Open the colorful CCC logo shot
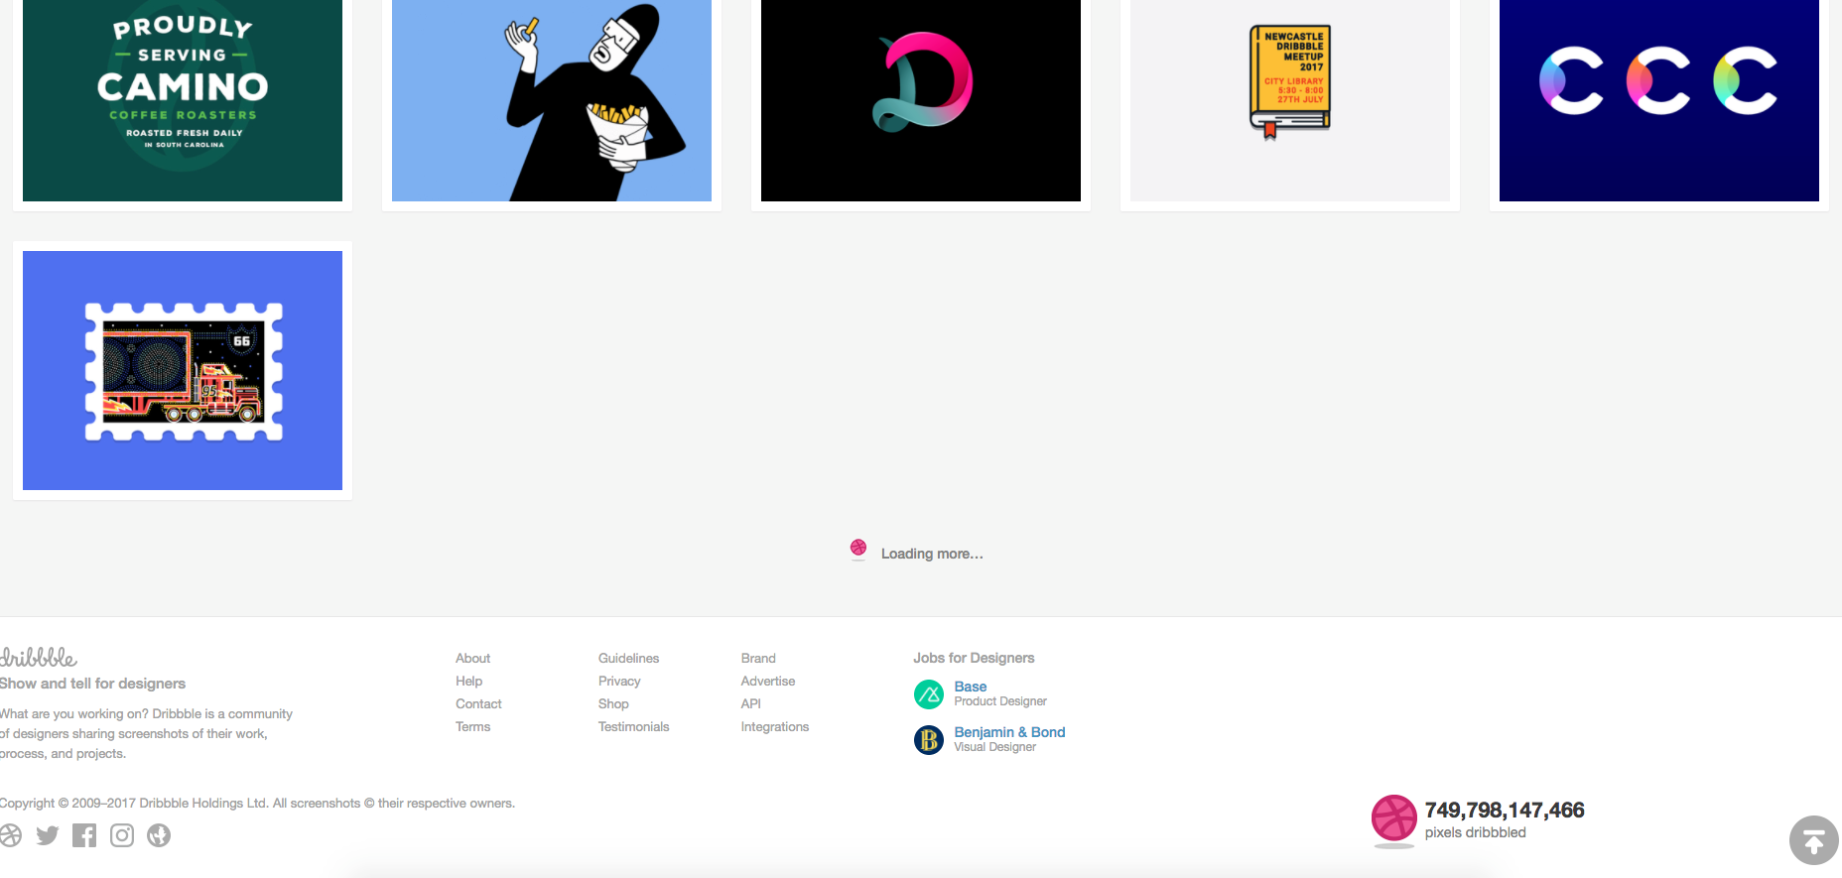Screen dimensions: 1842x878 point(1658,99)
